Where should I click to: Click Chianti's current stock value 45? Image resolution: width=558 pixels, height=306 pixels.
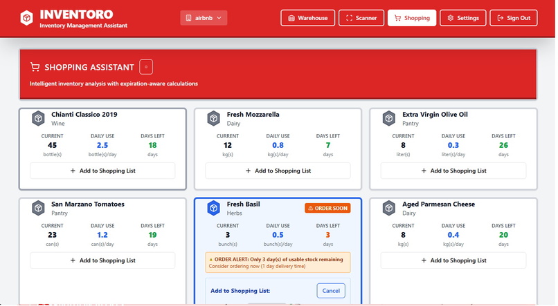point(53,145)
